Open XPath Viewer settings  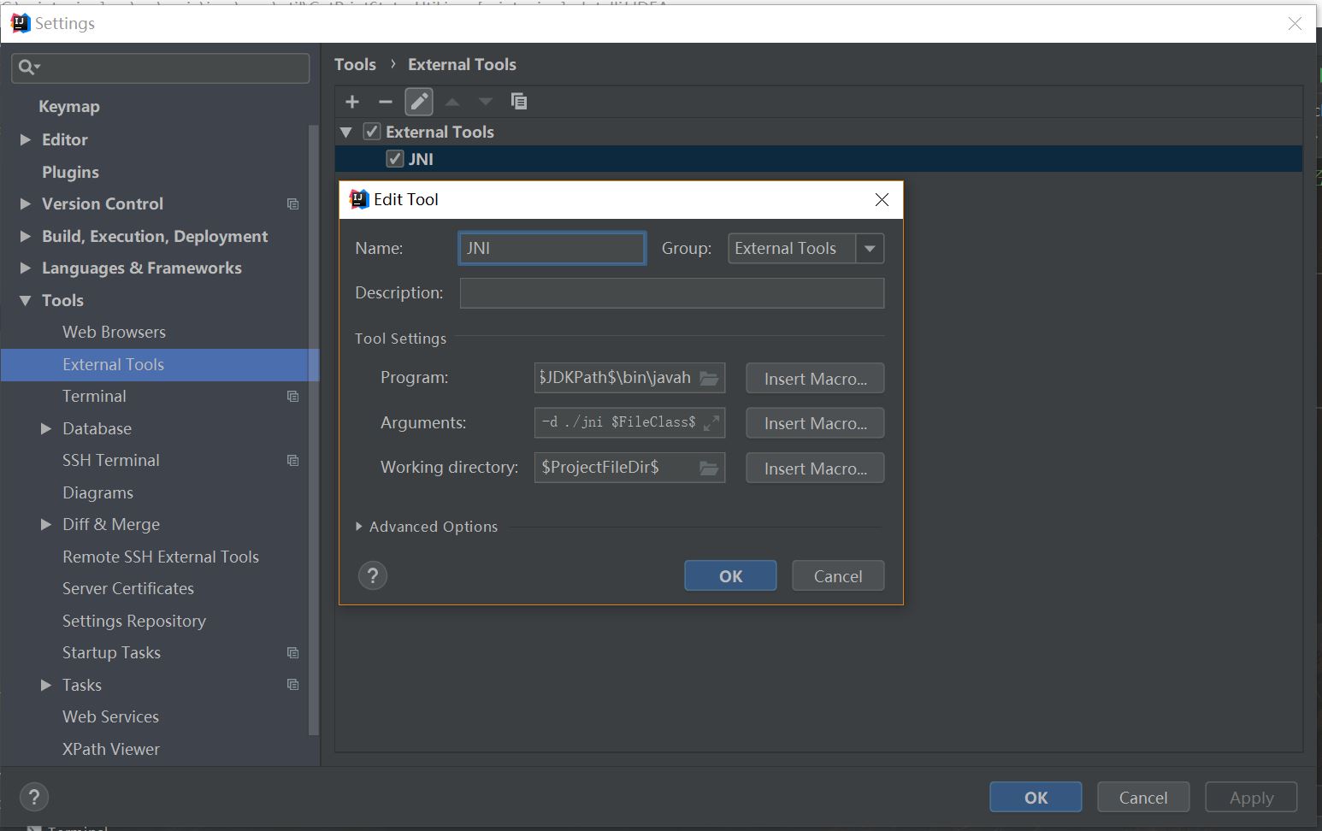[111, 749]
